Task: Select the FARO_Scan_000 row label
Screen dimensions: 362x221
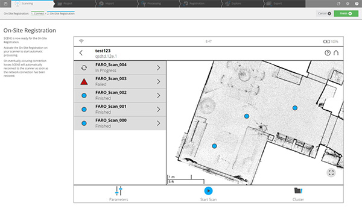Action: (x=111, y=120)
